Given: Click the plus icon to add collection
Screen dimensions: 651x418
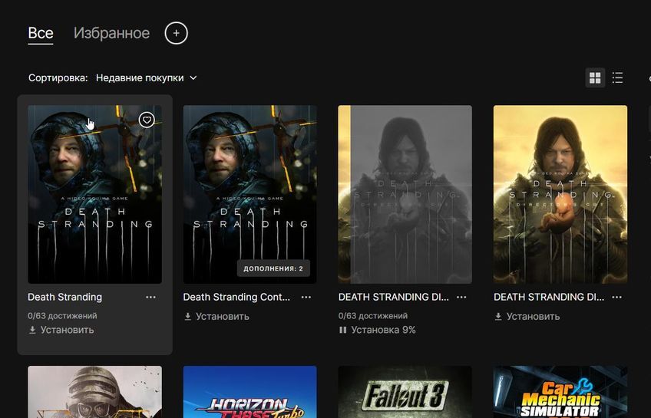Looking at the screenshot, I should (x=176, y=33).
